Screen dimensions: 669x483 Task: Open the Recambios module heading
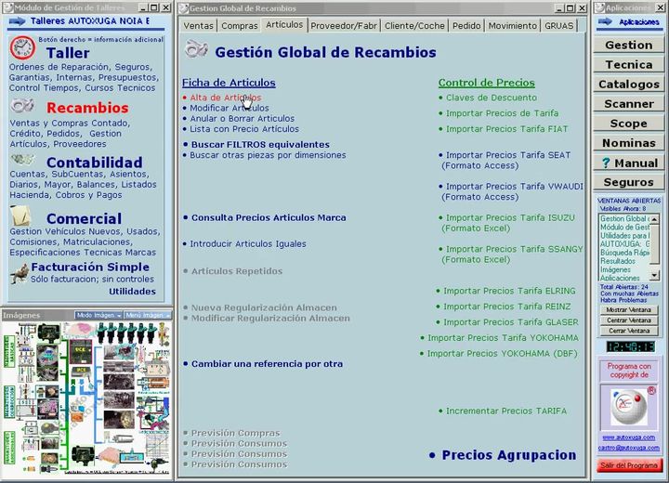click(x=87, y=108)
